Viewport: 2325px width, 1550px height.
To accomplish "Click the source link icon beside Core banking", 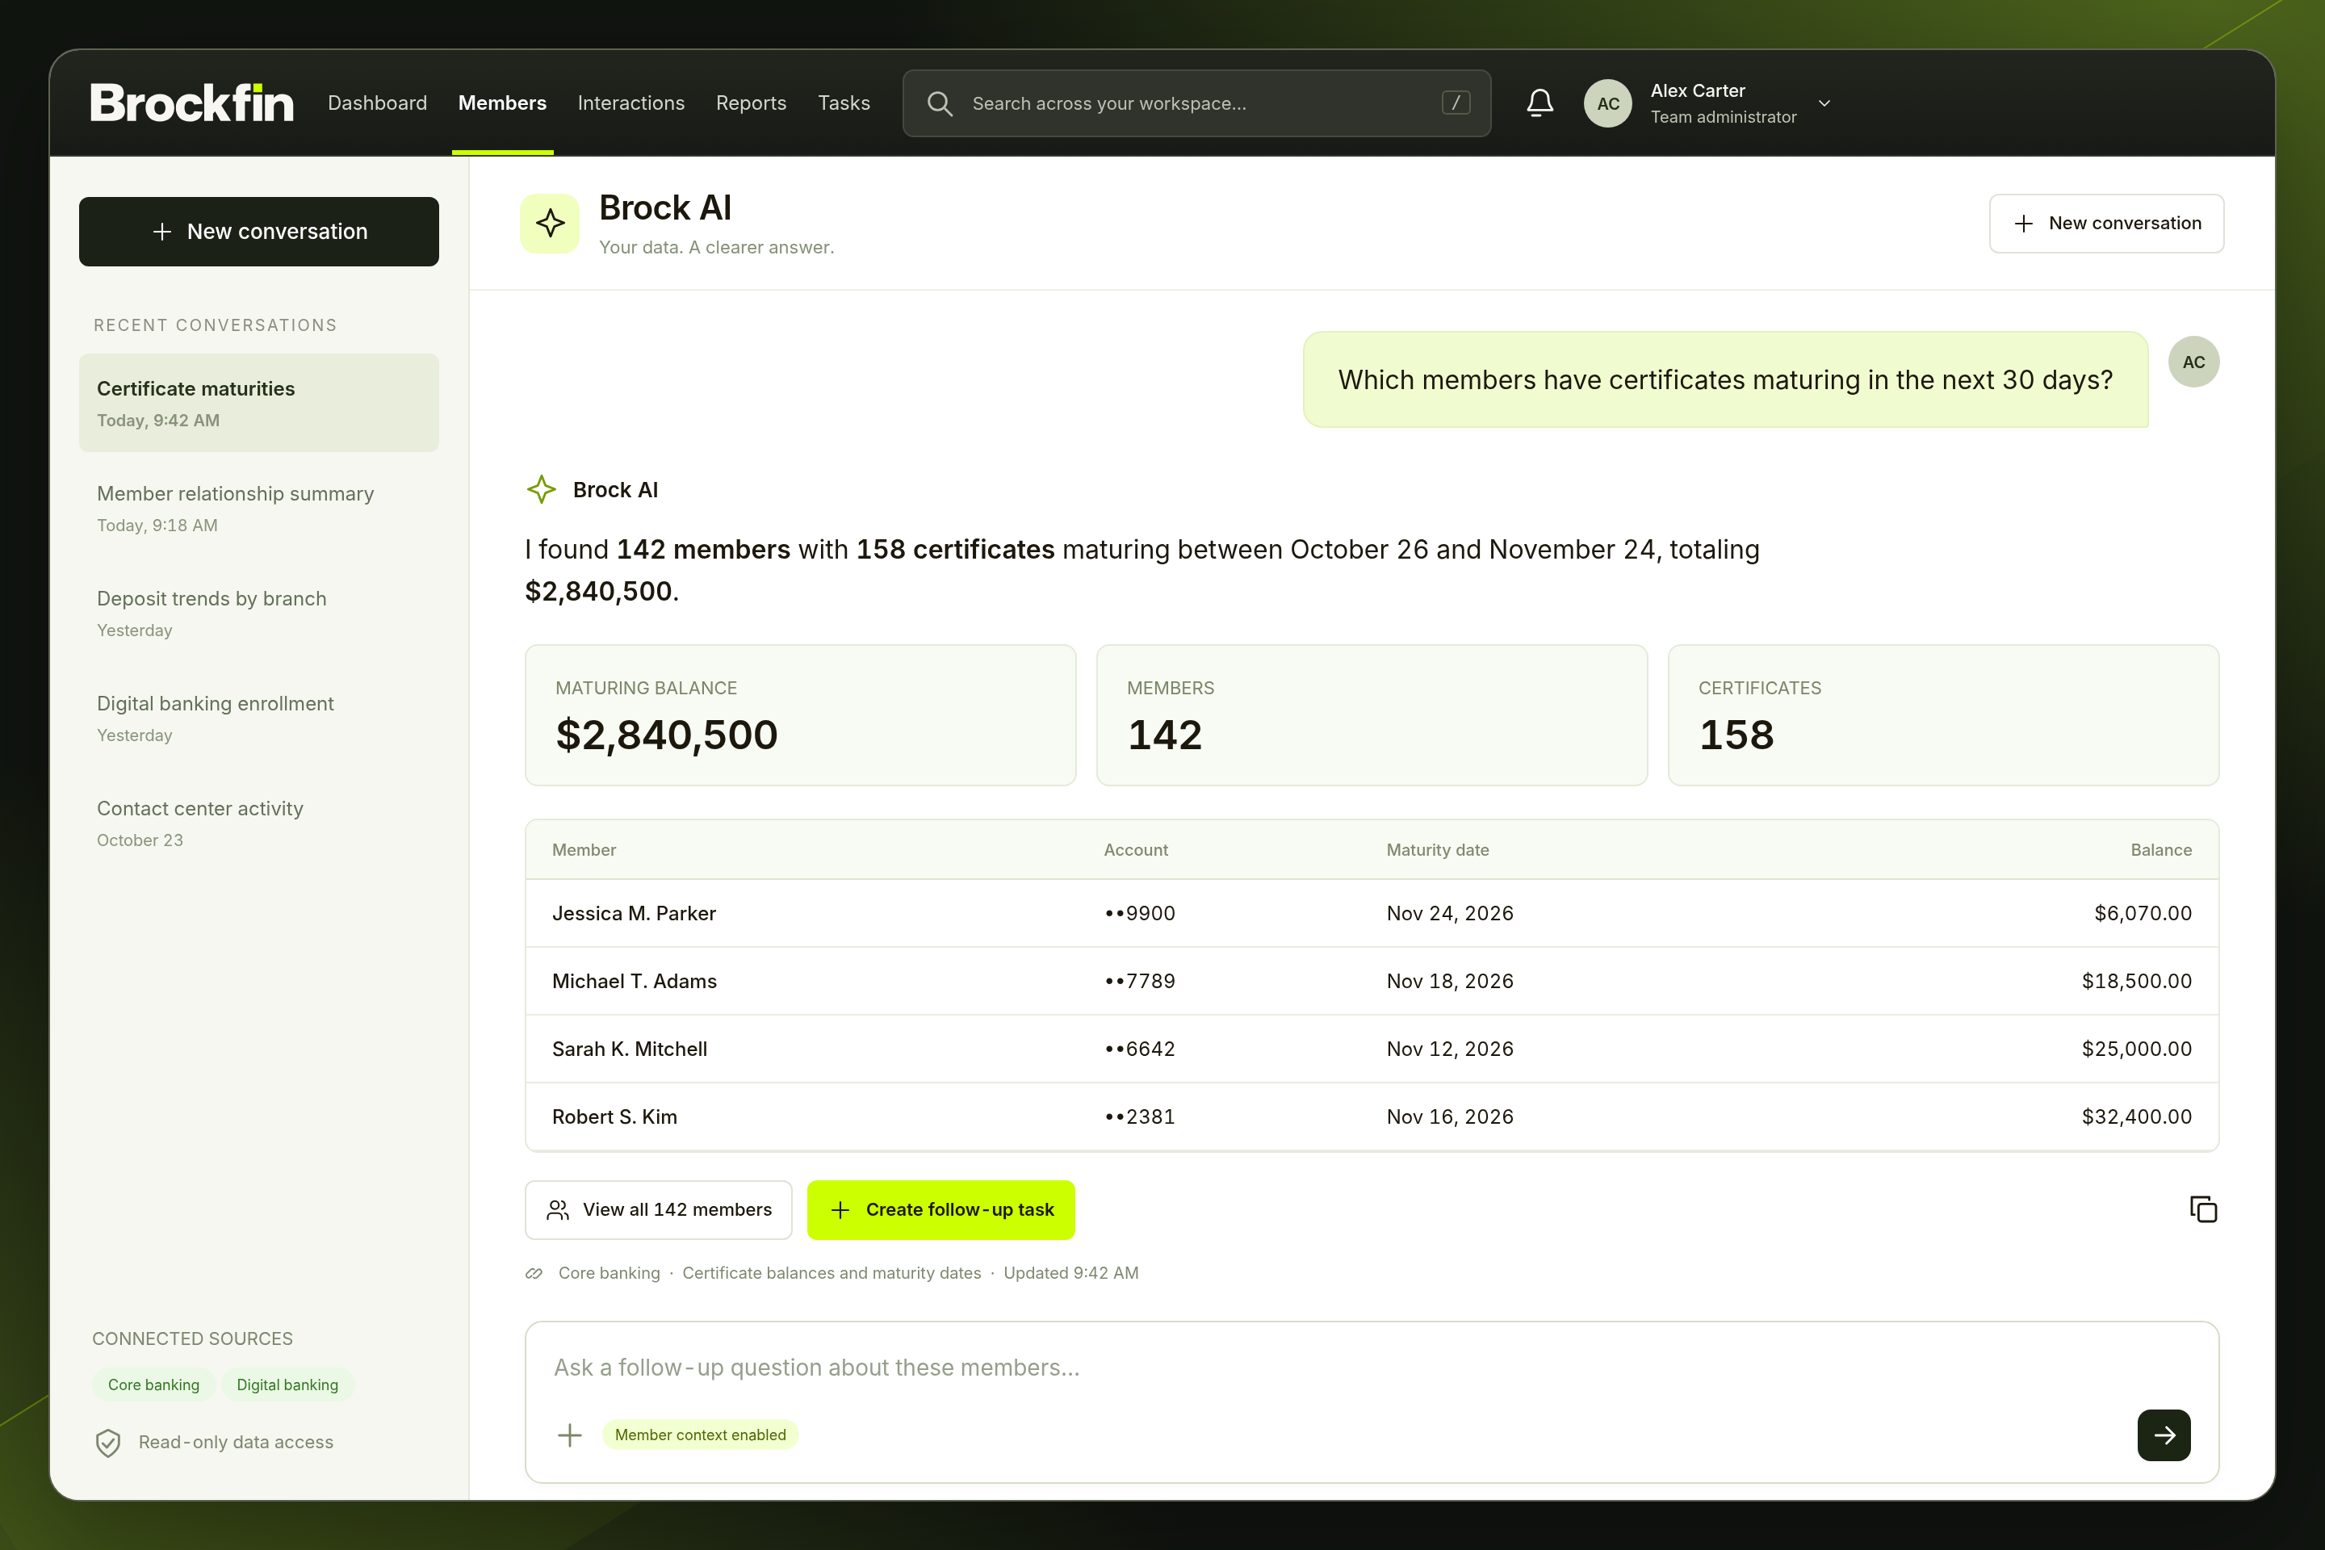I will [x=534, y=1273].
